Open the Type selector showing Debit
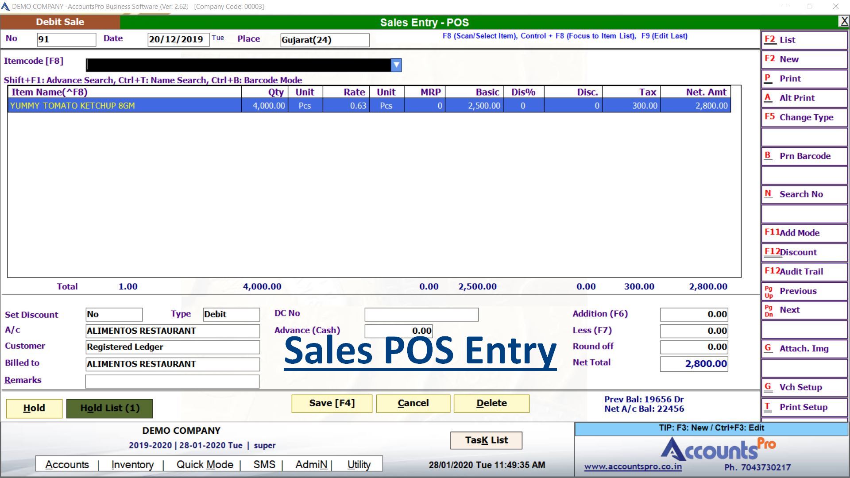 pyautogui.click(x=230, y=314)
